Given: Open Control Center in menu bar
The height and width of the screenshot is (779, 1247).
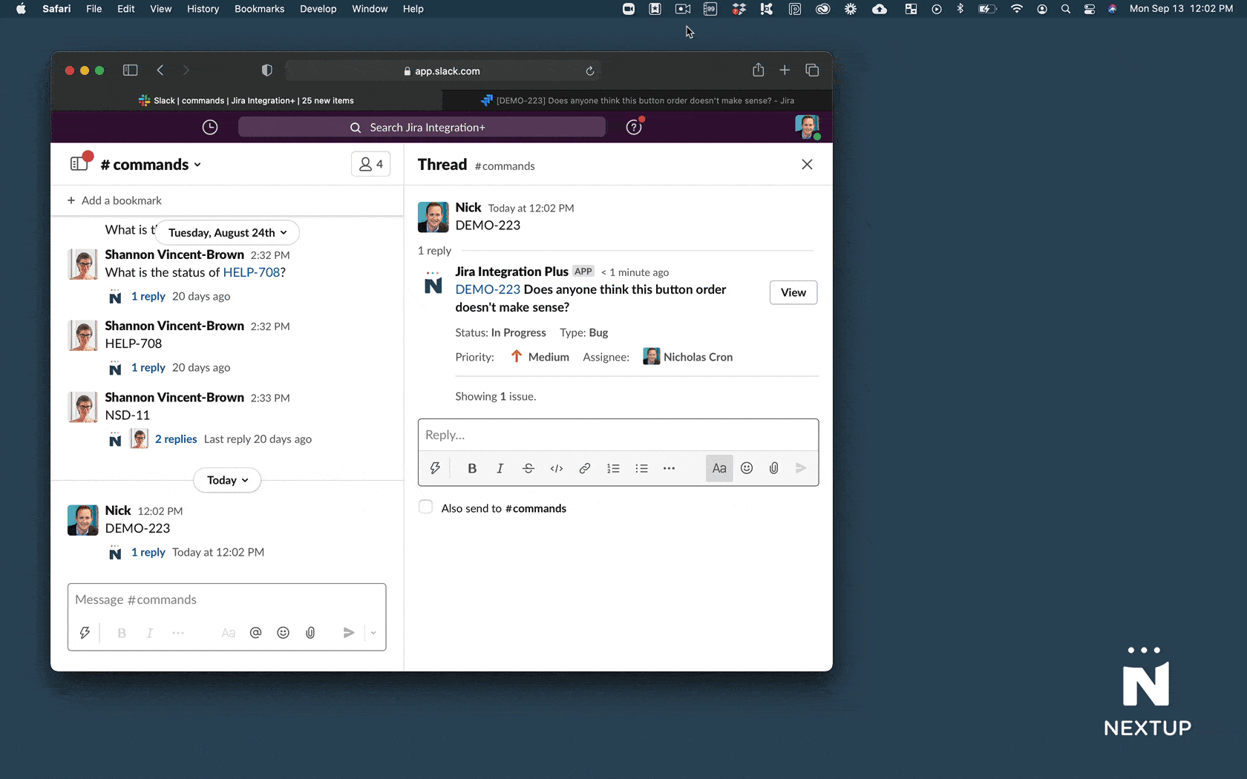Looking at the screenshot, I should click(x=1090, y=9).
